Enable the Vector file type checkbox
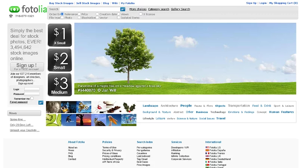This screenshot has width=299, height=168. [x=97, y=18]
